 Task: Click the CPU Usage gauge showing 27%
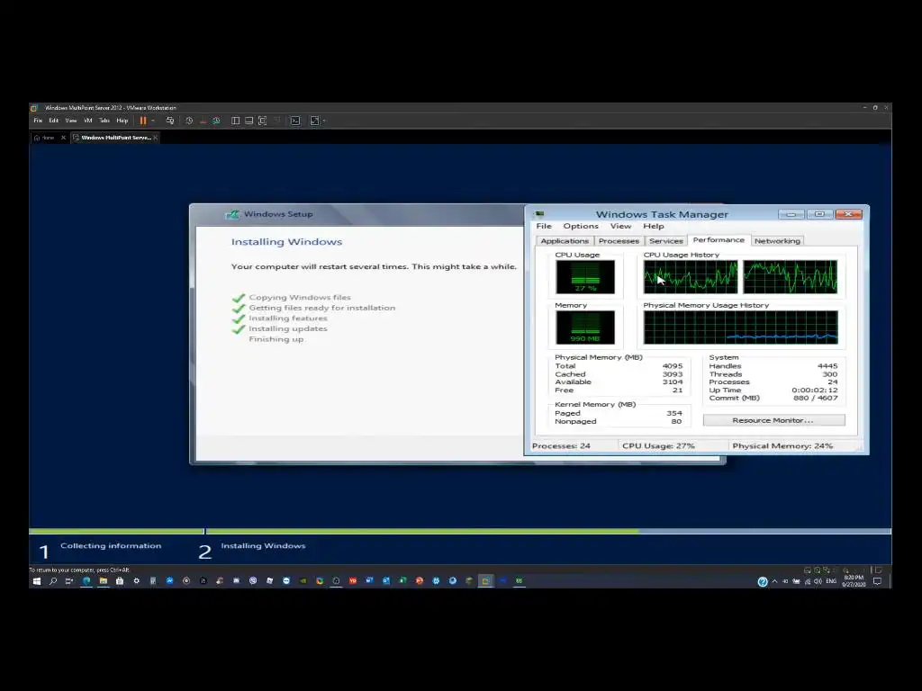pos(585,277)
